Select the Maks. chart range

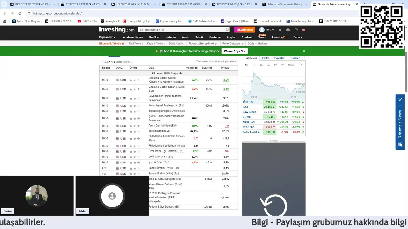click(291, 65)
